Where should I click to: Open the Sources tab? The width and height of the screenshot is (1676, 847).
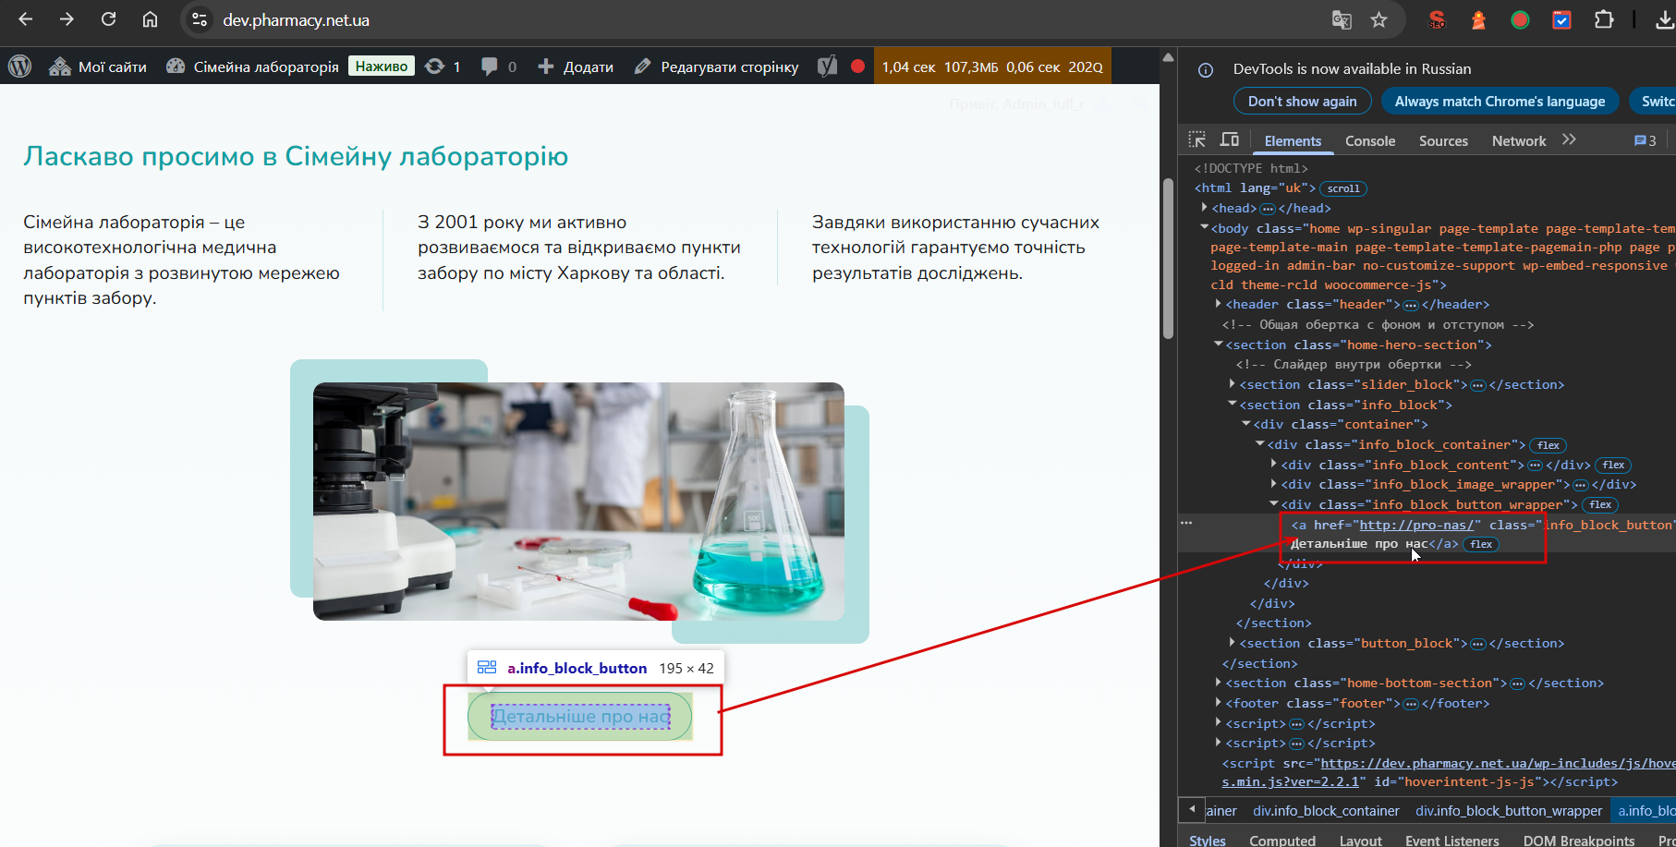(x=1443, y=140)
